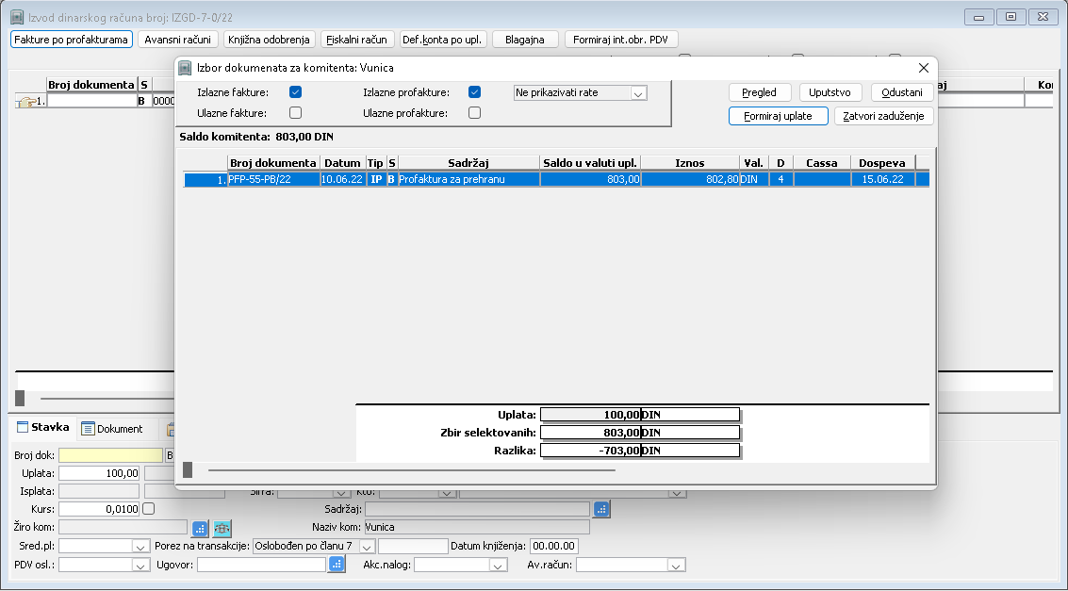Expand the Porez na transakcije dropdown
This screenshot has height=591, width=1068.
point(367,547)
